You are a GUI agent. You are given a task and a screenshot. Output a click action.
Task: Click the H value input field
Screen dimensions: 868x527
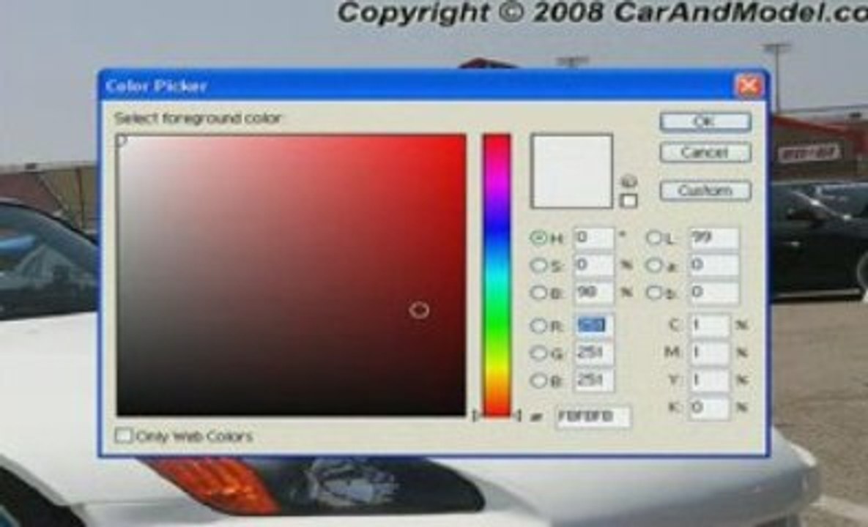coord(594,239)
